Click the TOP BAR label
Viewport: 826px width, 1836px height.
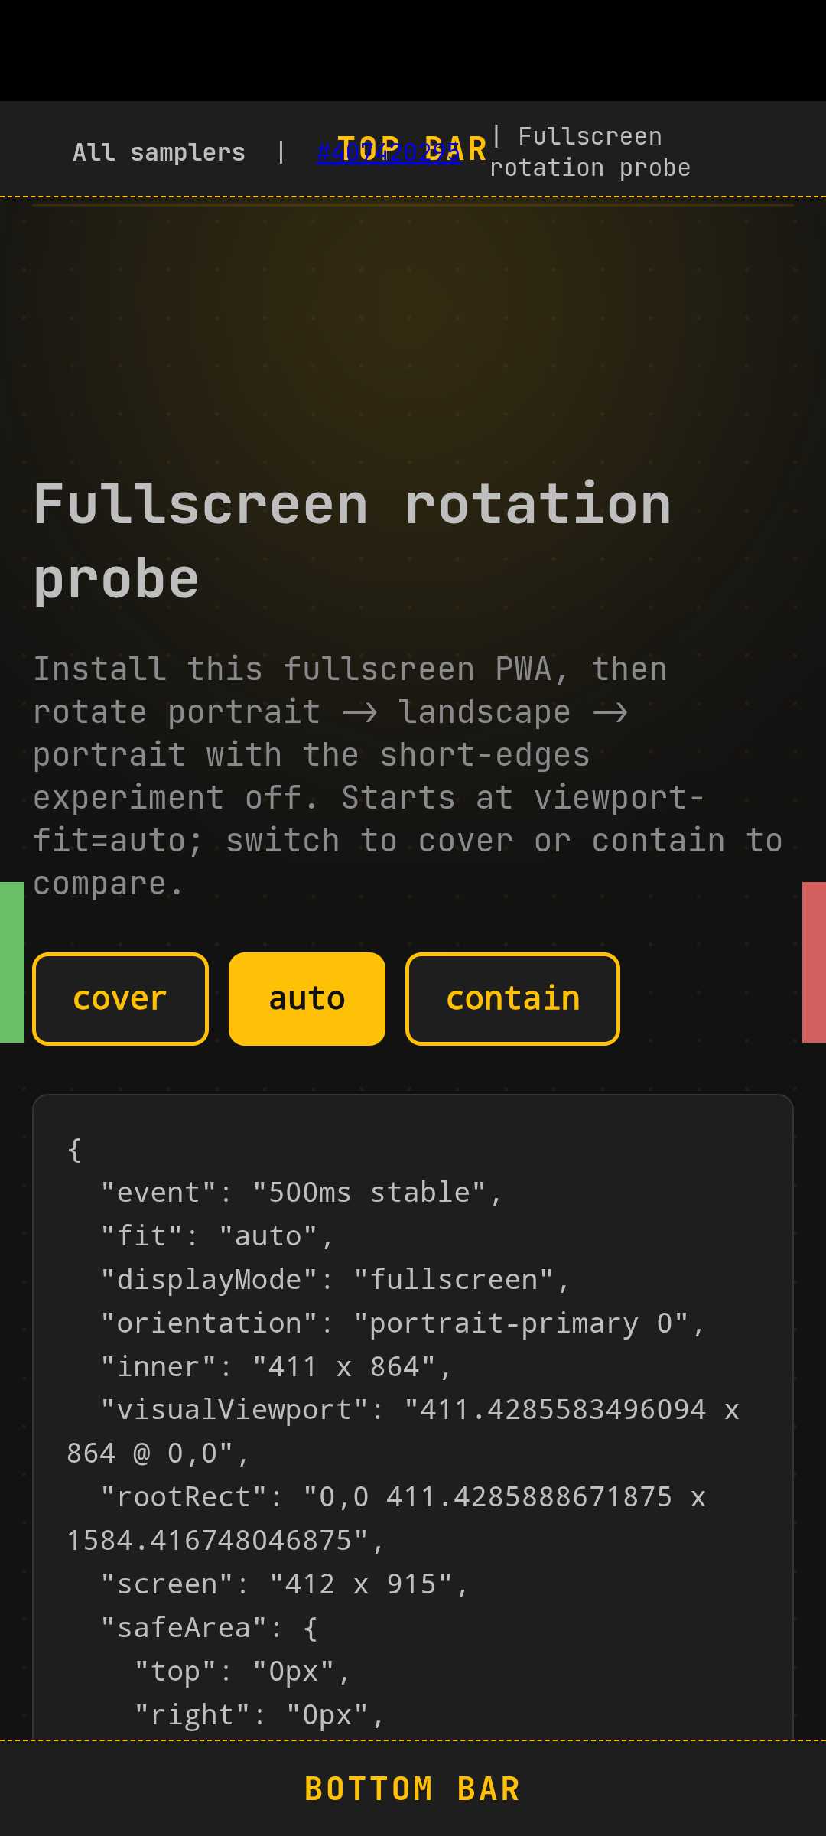click(x=412, y=148)
